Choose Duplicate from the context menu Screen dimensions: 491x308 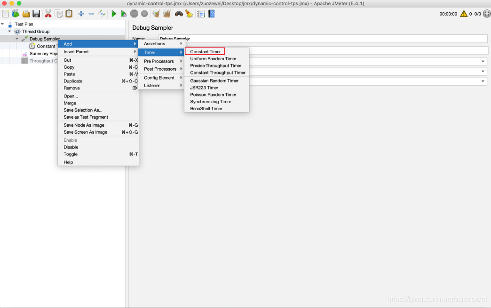click(98, 81)
